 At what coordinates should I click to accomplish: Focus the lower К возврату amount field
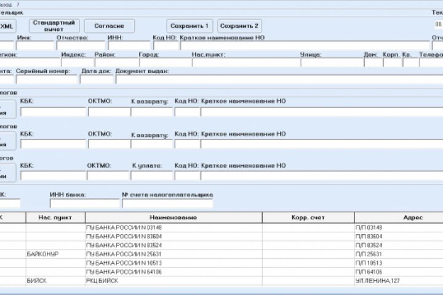click(151, 144)
